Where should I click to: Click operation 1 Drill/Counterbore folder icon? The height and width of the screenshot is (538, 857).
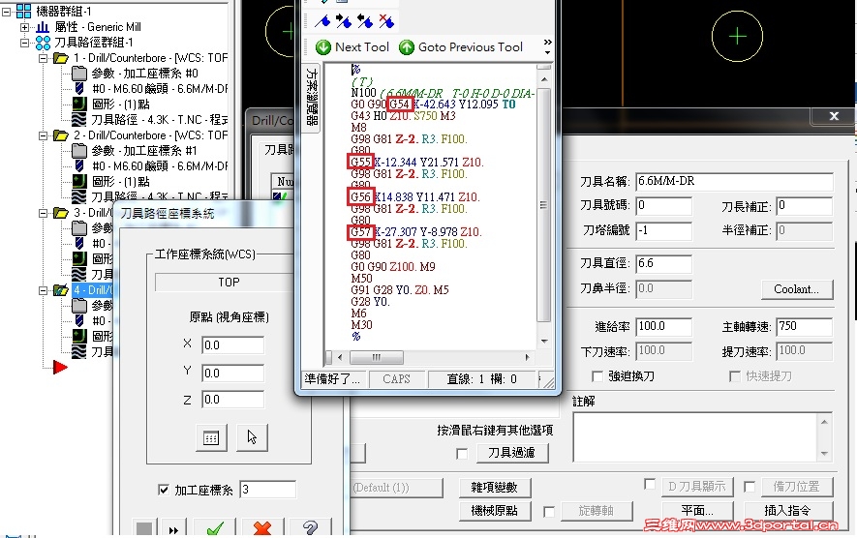coord(61,58)
